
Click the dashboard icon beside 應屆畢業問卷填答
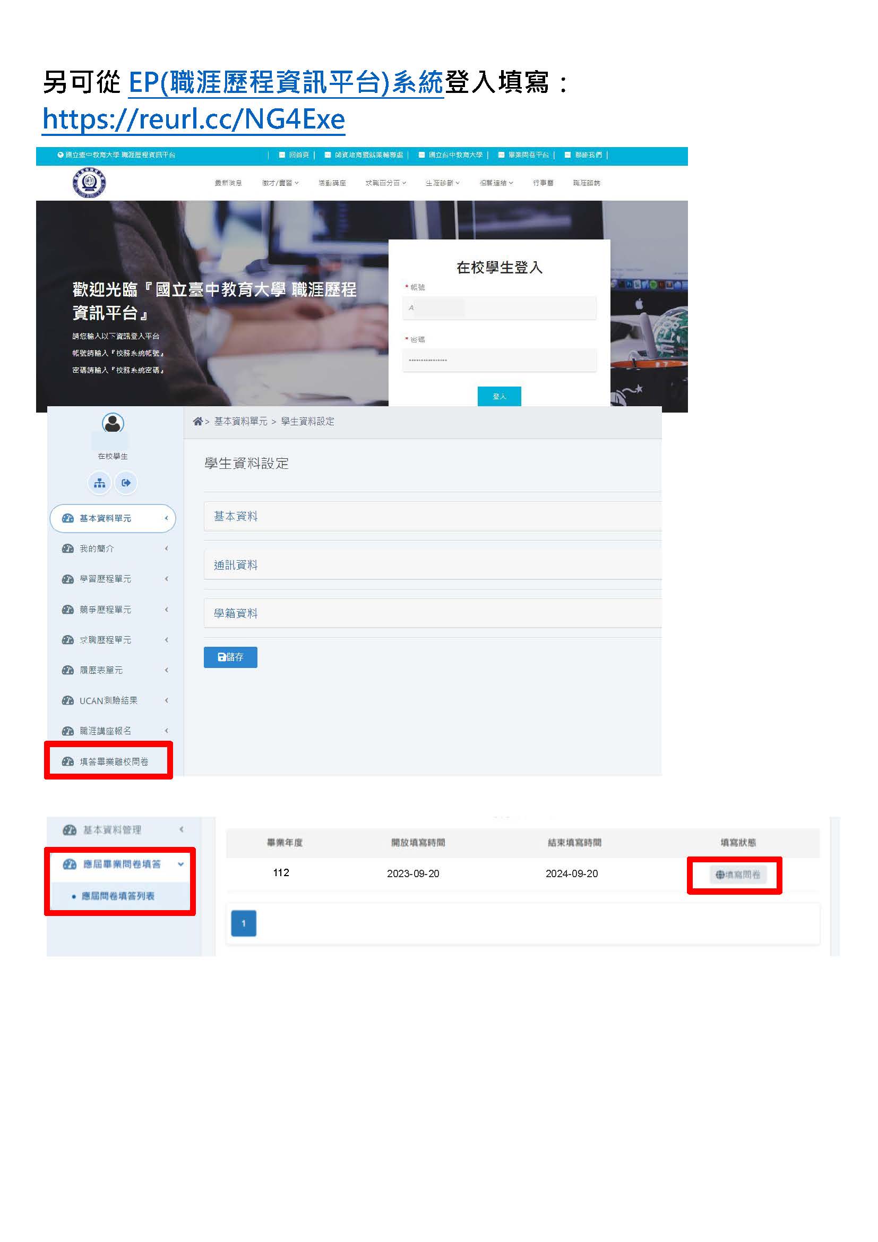70,864
